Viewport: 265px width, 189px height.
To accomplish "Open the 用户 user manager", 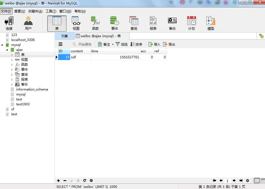I will tap(28, 23).
